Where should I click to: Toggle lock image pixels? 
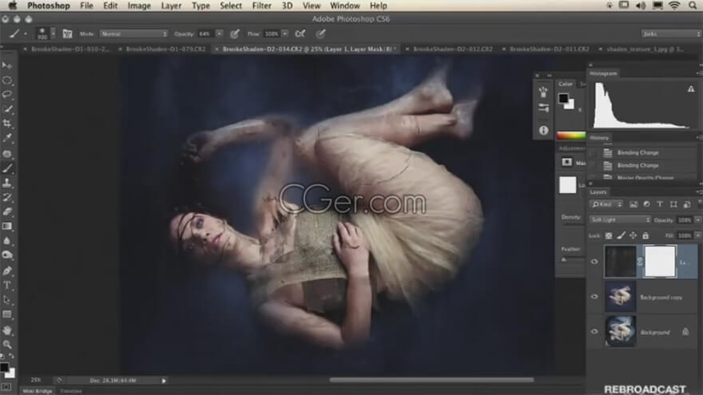click(621, 235)
